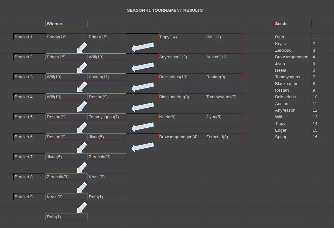Click the diagonal arrow under Bracket 8 Zerocold(3)
334x228 pixels.
tap(82, 187)
